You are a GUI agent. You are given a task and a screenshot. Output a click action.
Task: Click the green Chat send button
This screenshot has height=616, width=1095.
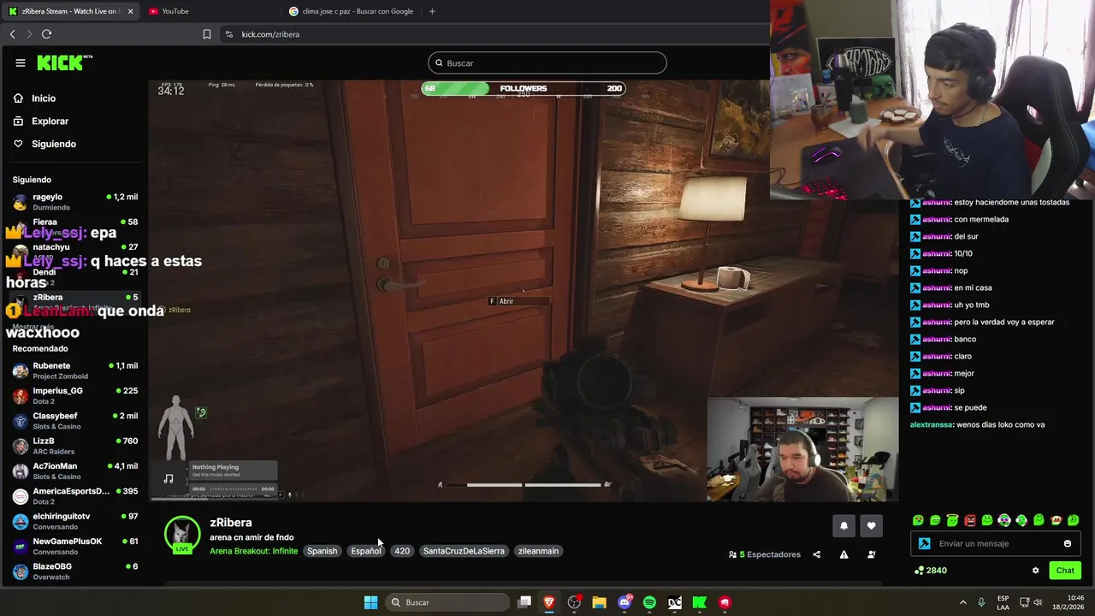pyautogui.click(x=1065, y=571)
